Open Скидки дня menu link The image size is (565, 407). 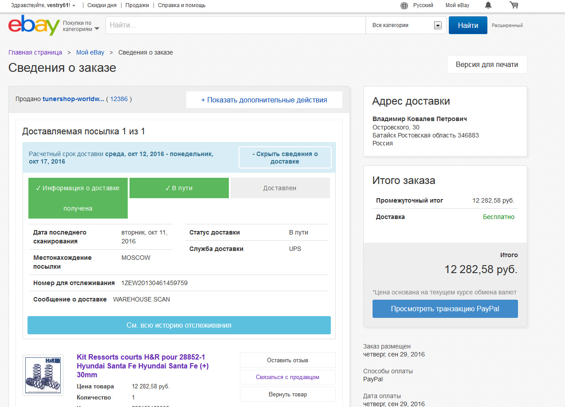coord(102,5)
